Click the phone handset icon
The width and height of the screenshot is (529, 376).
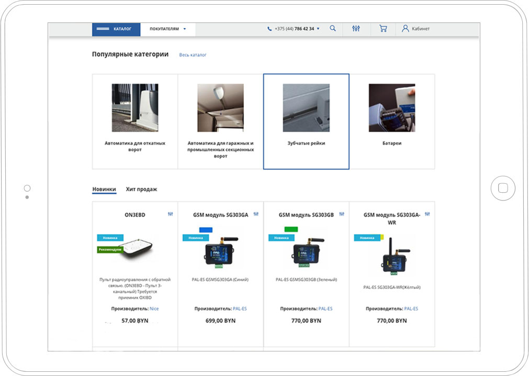269,29
